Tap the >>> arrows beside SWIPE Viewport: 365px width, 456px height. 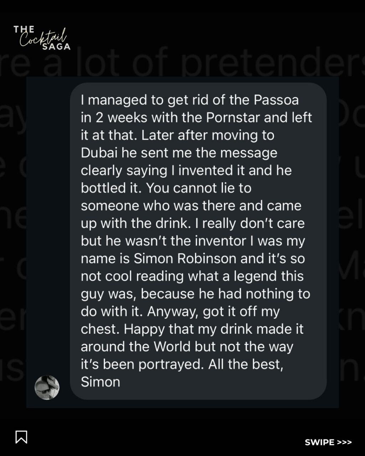coord(344,442)
